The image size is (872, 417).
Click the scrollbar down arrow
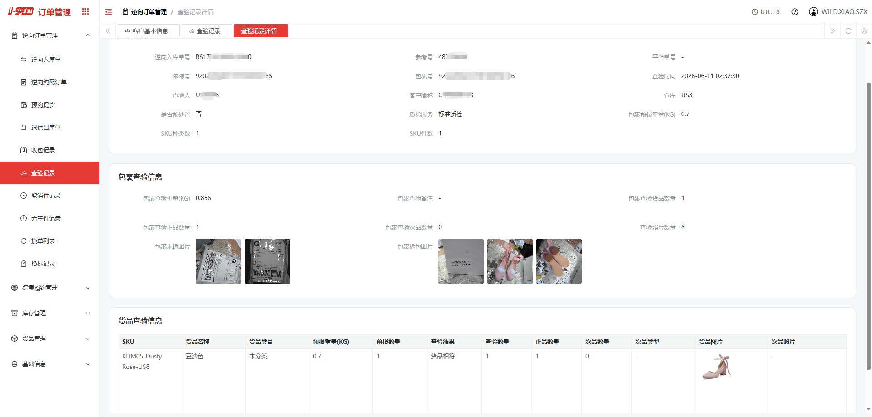click(x=869, y=409)
